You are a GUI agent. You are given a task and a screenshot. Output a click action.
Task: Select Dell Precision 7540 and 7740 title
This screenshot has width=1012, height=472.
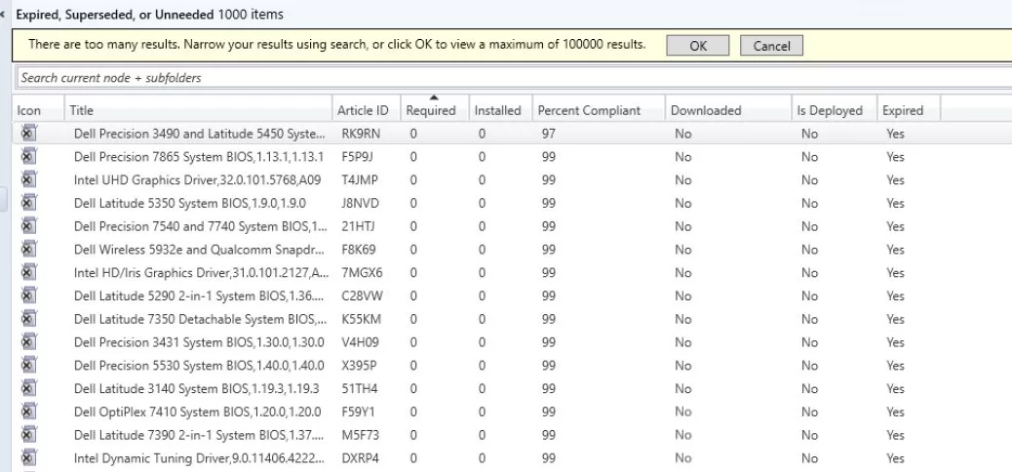(x=201, y=226)
